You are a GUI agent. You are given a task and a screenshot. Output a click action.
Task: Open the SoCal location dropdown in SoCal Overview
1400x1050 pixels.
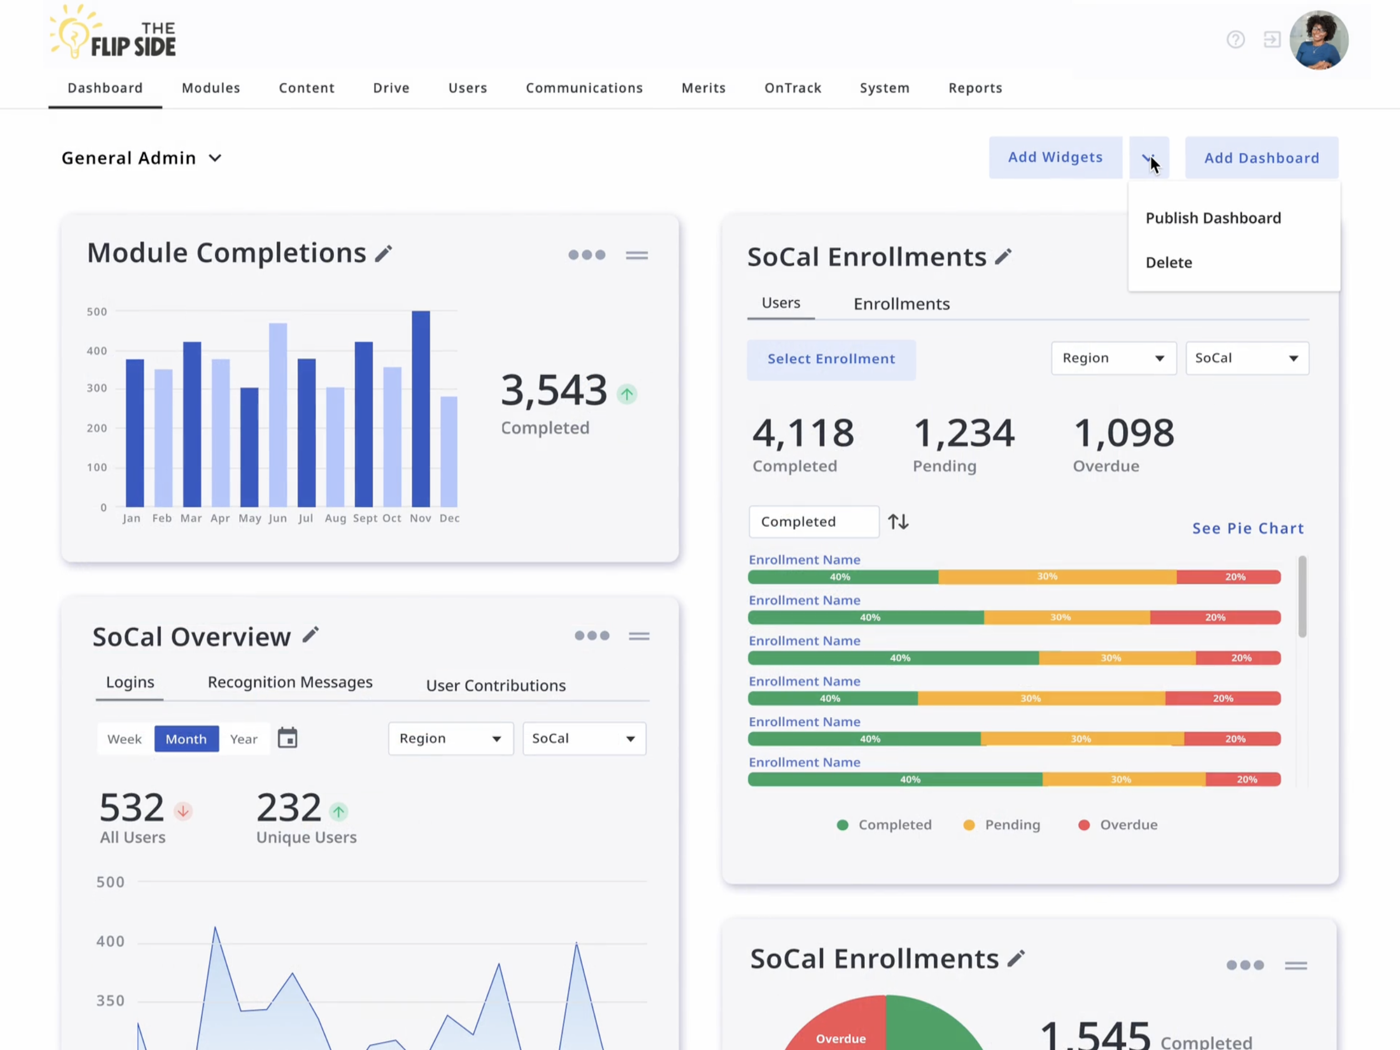click(x=583, y=738)
